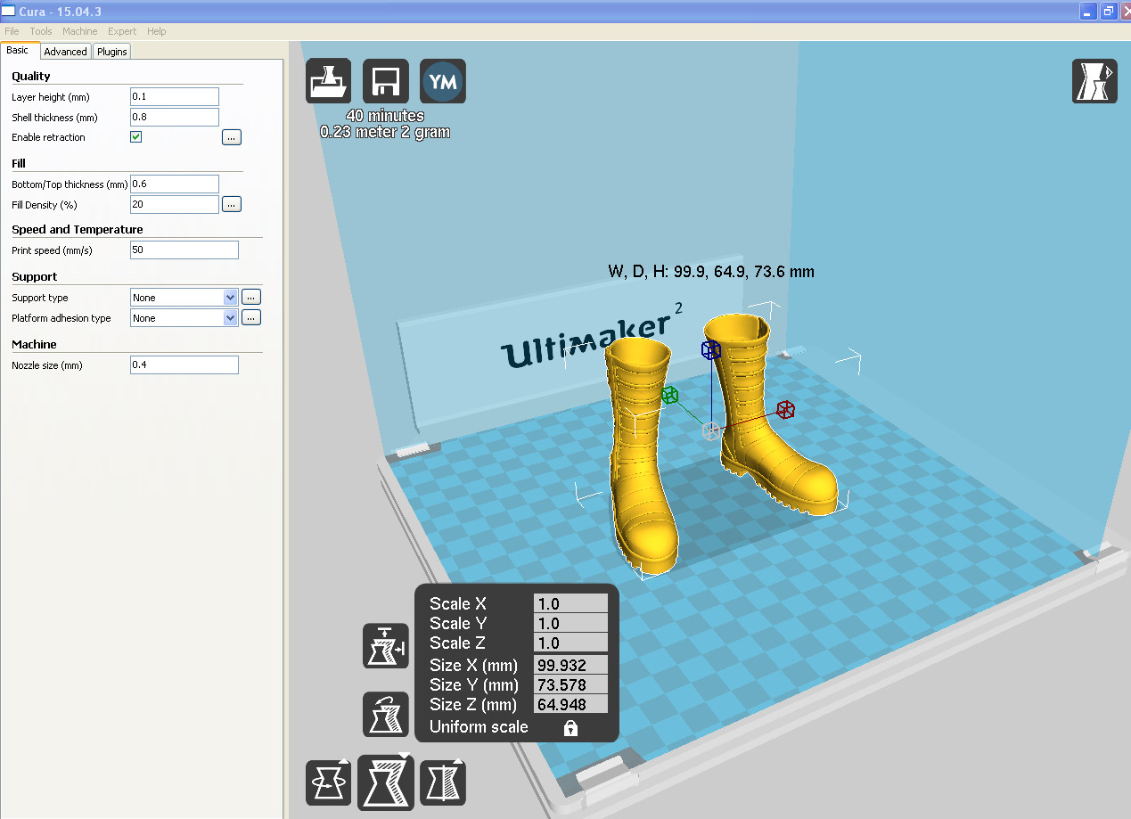Click the Bottom/Top thickness input field

click(x=175, y=184)
